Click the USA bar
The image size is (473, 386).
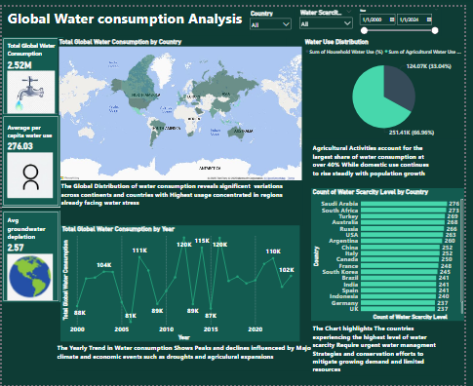pyautogui.click(x=402, y=235)
